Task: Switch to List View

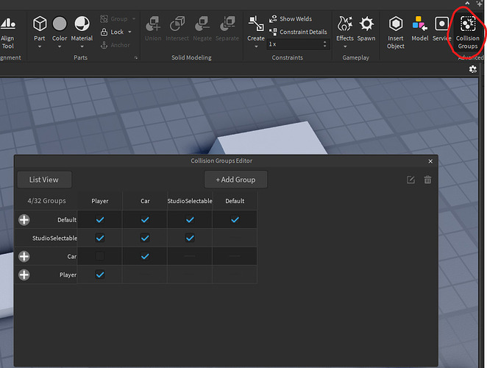Action: (x=44, y=180)
